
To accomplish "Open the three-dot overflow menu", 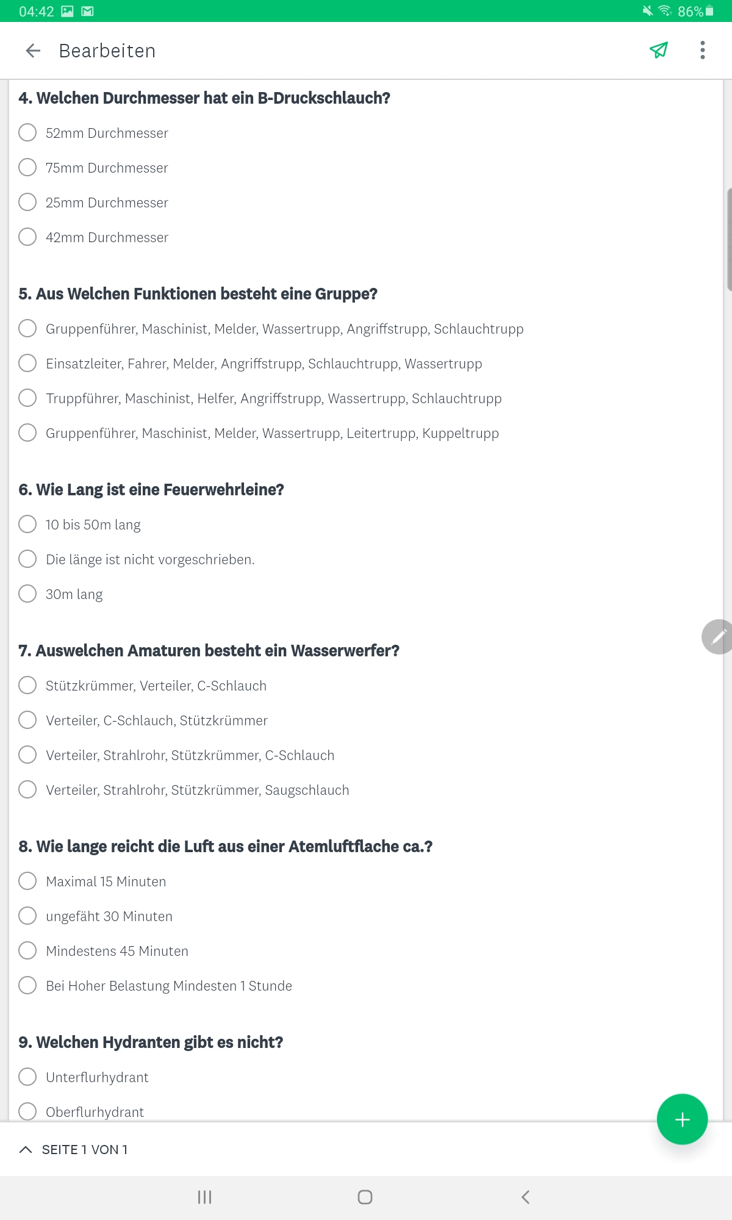I will (703, 50).
